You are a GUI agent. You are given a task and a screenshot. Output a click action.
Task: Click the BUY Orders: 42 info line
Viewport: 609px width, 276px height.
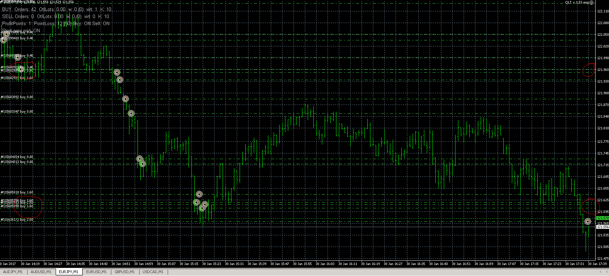point(57,10)
